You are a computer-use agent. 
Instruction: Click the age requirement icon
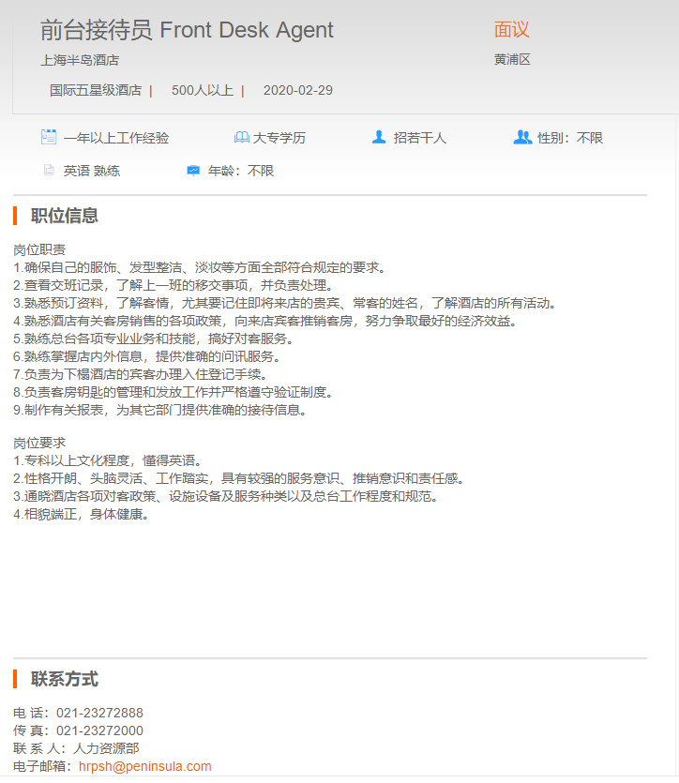[x=193, y=171]
